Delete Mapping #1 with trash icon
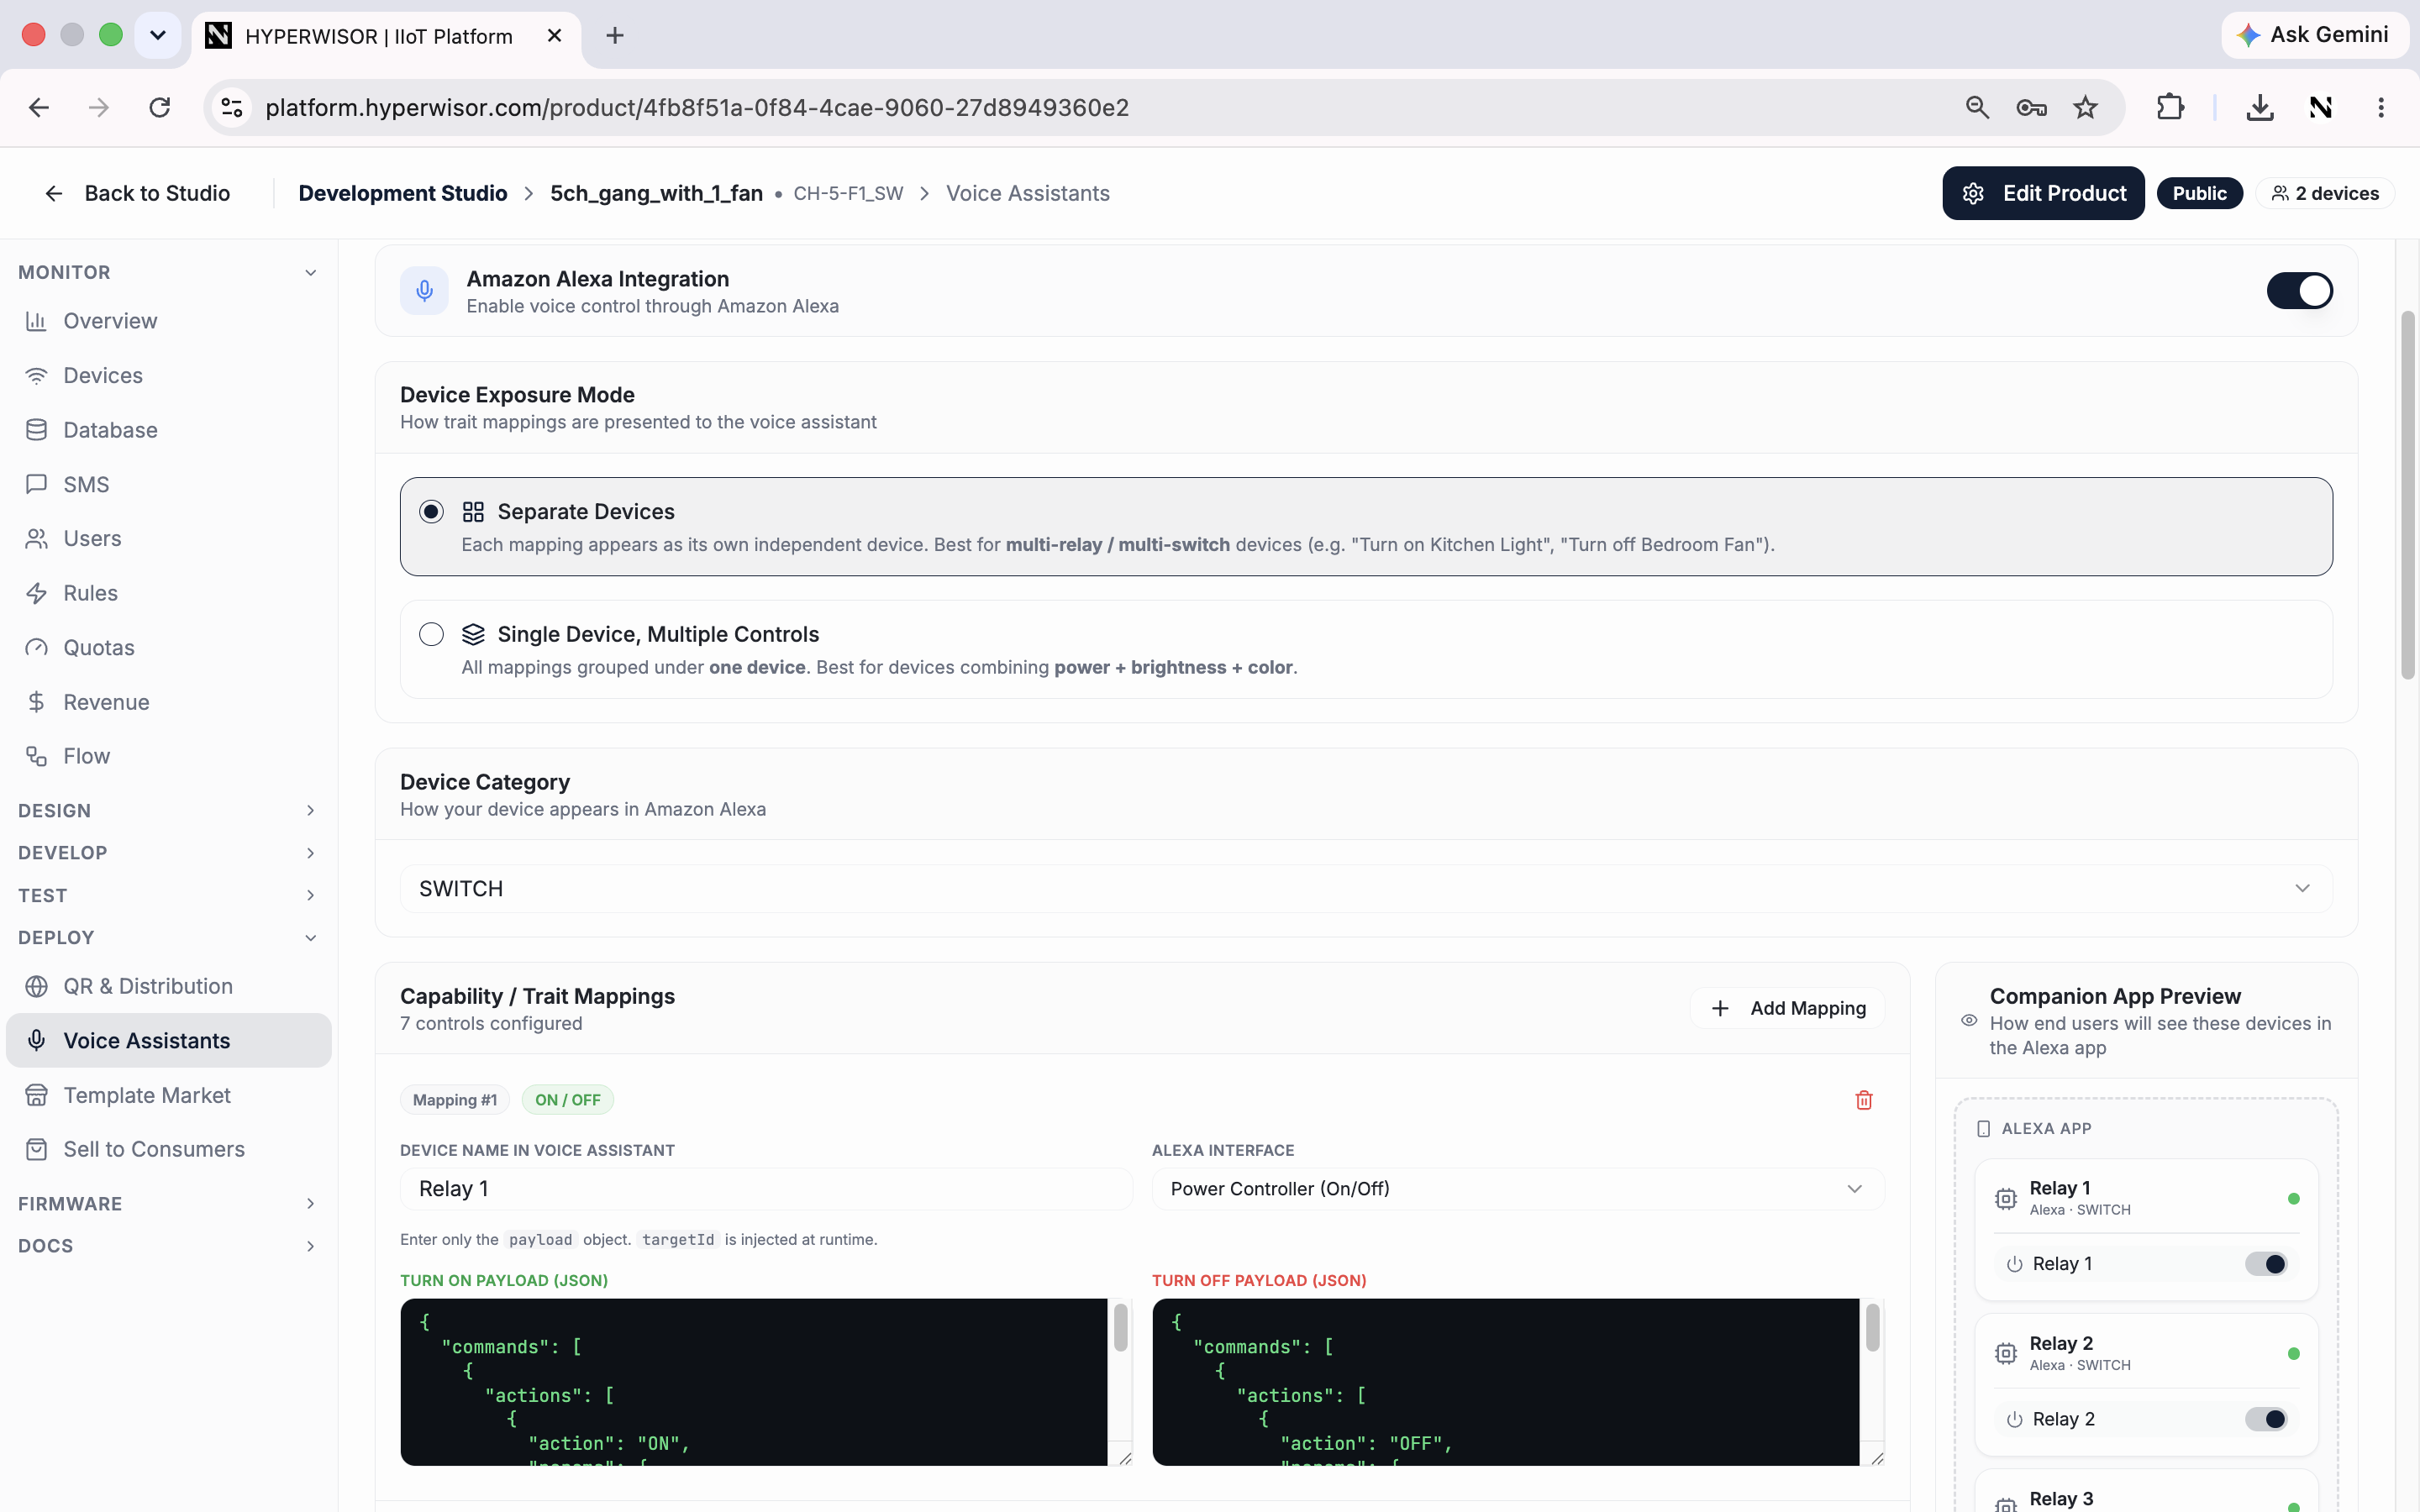The width and height of the screenshot is (2420, 1512). point(1863,1100)
